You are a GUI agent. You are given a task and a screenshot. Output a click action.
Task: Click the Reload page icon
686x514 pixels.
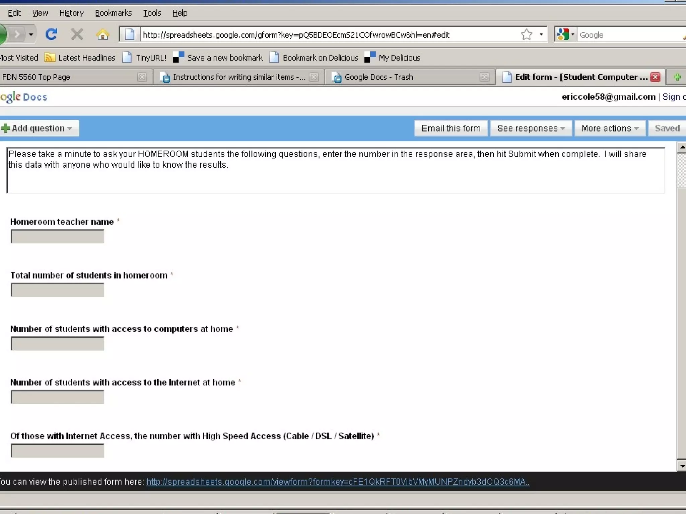point(51,34)
